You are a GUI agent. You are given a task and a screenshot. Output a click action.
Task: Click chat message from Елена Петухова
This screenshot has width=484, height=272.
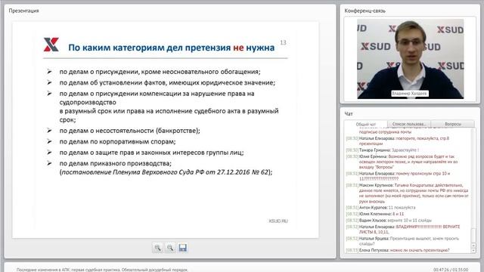coord(398,250)
